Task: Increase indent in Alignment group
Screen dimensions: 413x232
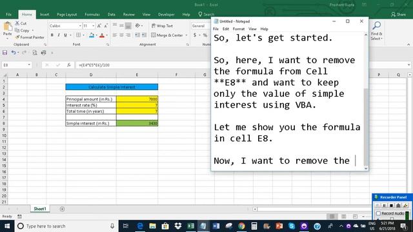Action: (144, 35)
